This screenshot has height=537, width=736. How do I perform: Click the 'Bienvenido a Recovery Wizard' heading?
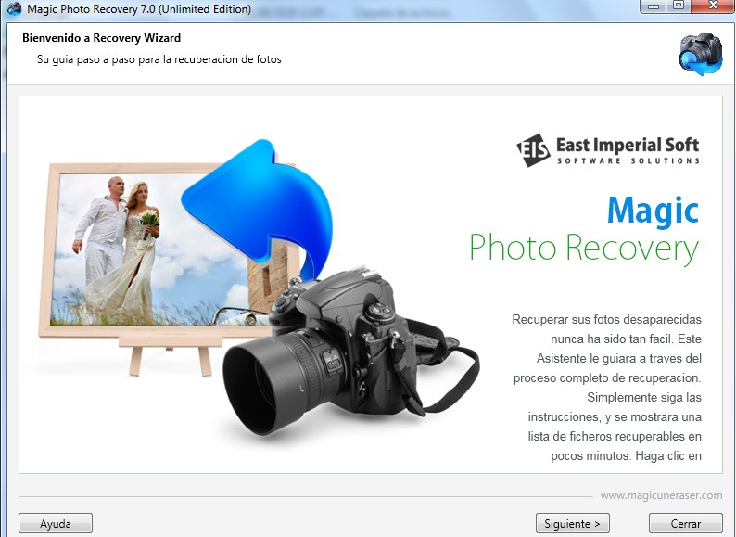pos(101,38)
